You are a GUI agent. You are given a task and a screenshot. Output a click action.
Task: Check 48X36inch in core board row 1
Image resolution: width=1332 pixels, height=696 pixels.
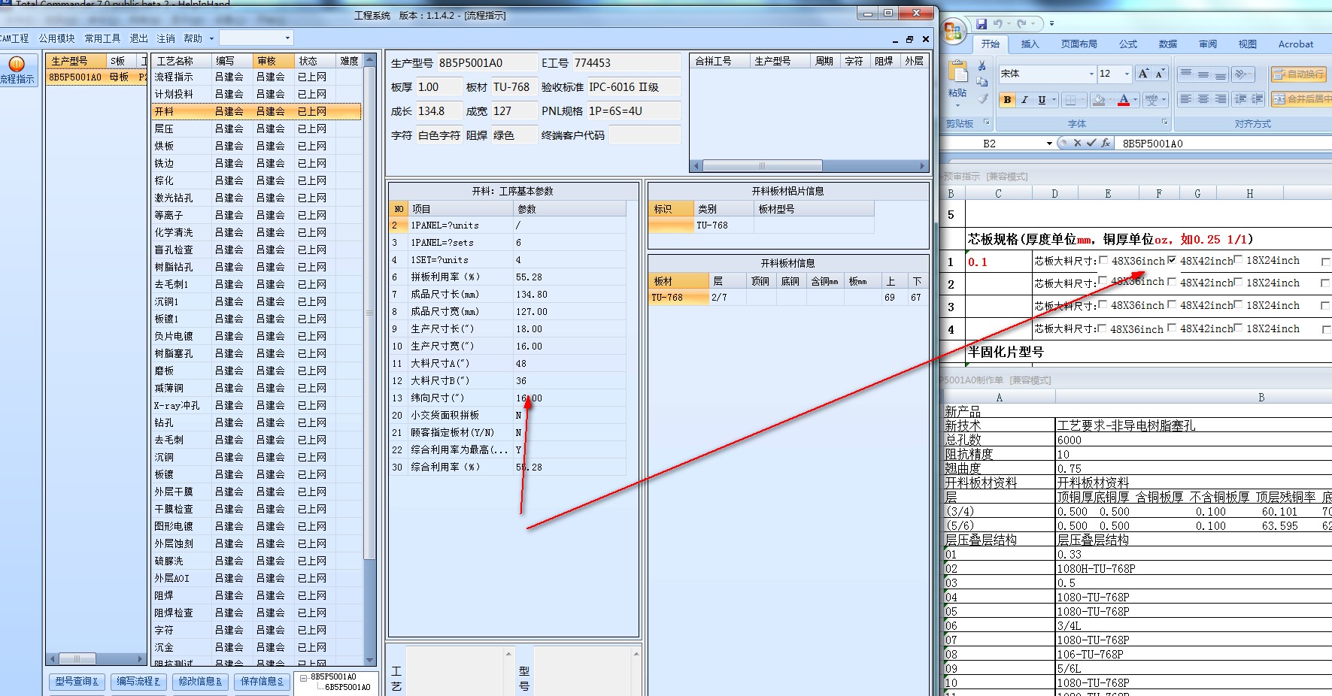(1103, 260)
